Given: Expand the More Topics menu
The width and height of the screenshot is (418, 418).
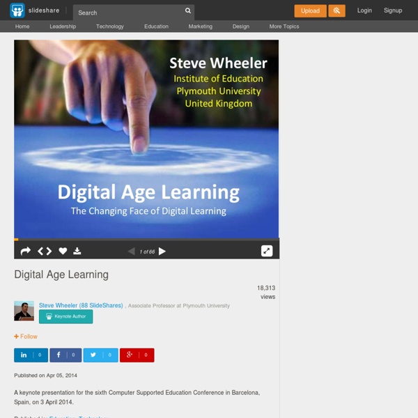Looking at the screenshot, I should [284, 26].
